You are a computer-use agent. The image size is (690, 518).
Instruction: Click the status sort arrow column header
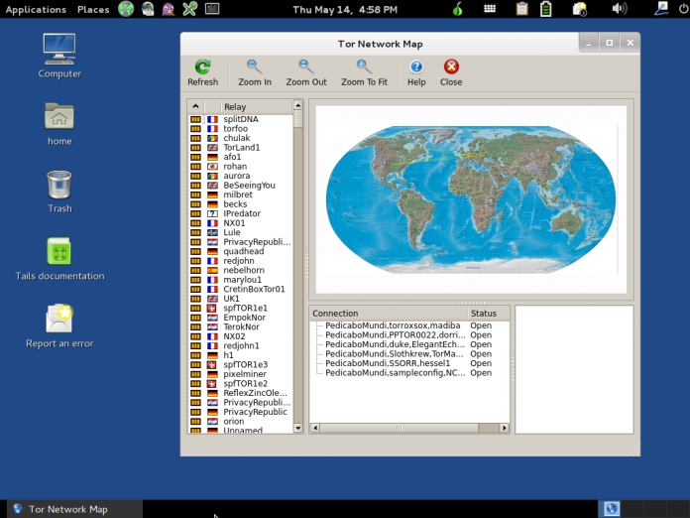pyautogui.click(x=196, y=106)
